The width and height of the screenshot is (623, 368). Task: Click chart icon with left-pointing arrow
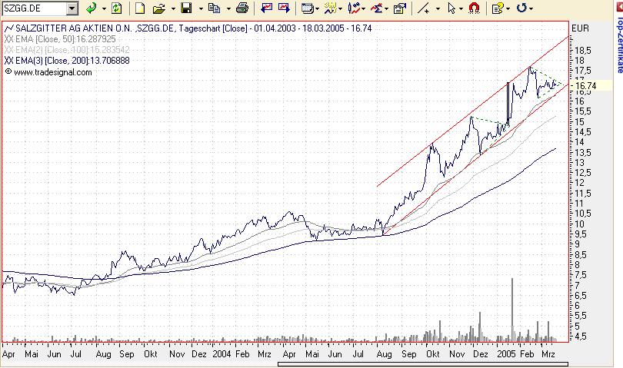point(266,8)
